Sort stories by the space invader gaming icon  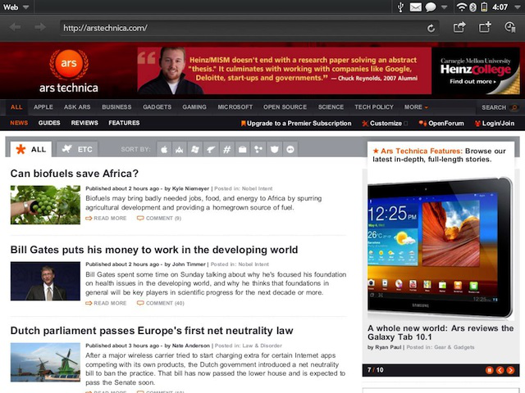tap(179, 149)
